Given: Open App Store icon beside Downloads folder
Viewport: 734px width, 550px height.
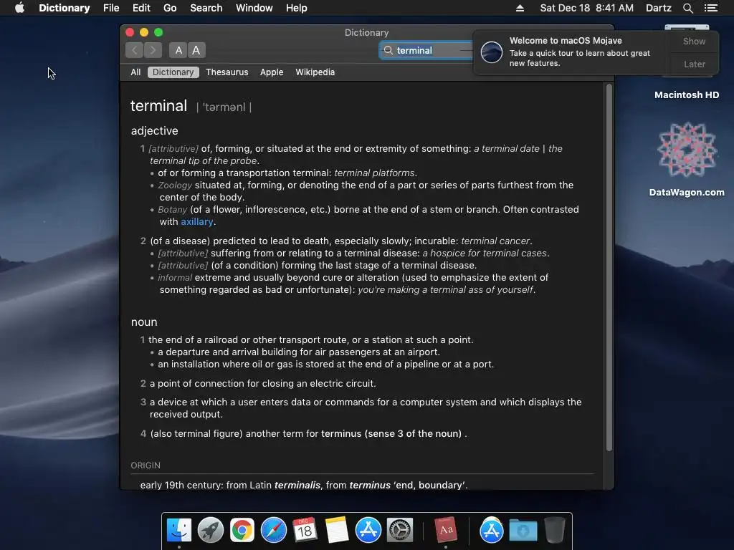Looking at the screenshot, I should tap(492, 531).
